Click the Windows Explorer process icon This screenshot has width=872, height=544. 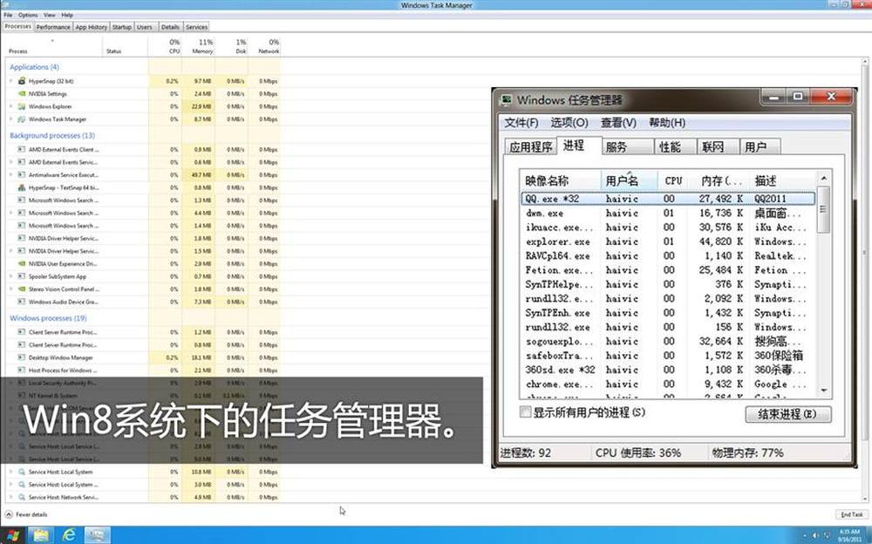click(x=22, y=106)
